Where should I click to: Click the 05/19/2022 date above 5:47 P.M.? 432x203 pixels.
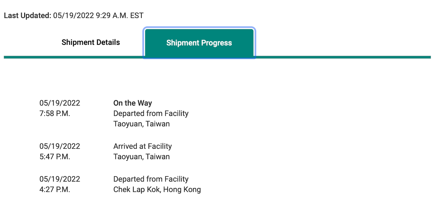(x=60, y=146)
